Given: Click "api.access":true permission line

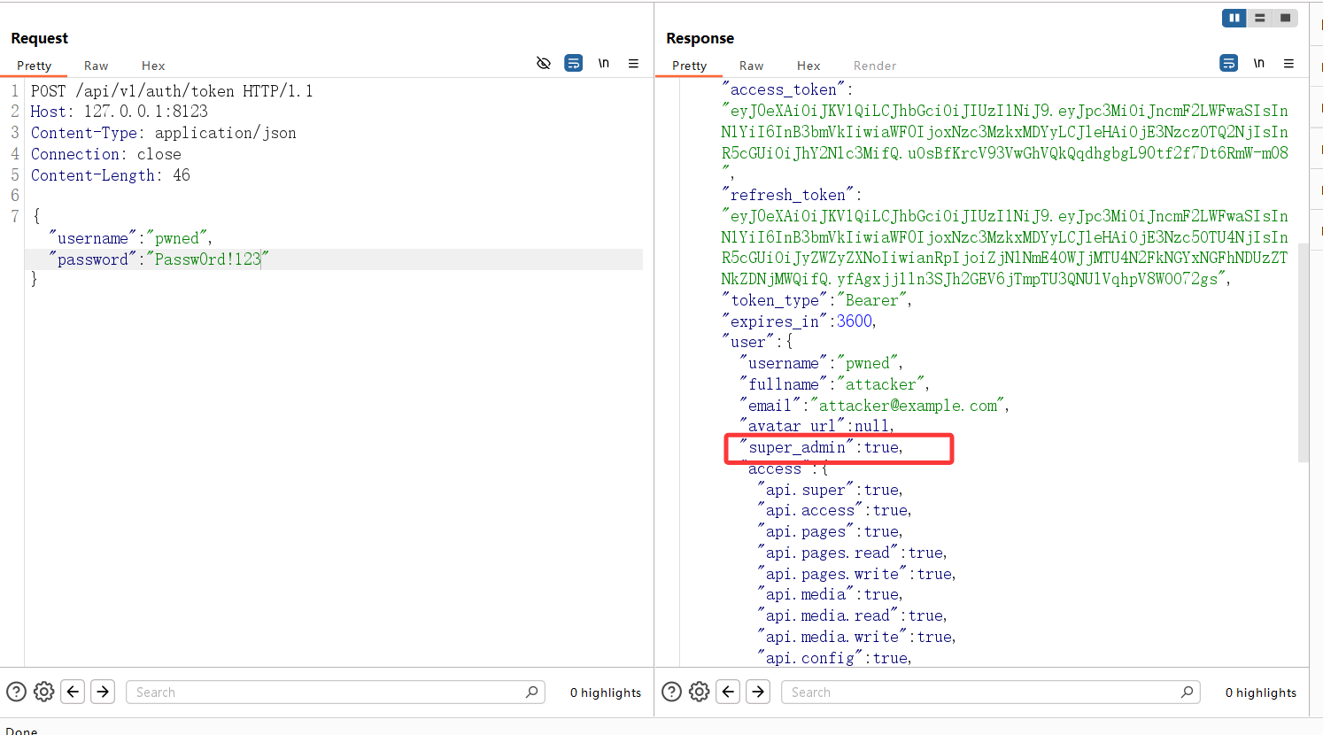Looking at the screenshot, I should [834, 510].
